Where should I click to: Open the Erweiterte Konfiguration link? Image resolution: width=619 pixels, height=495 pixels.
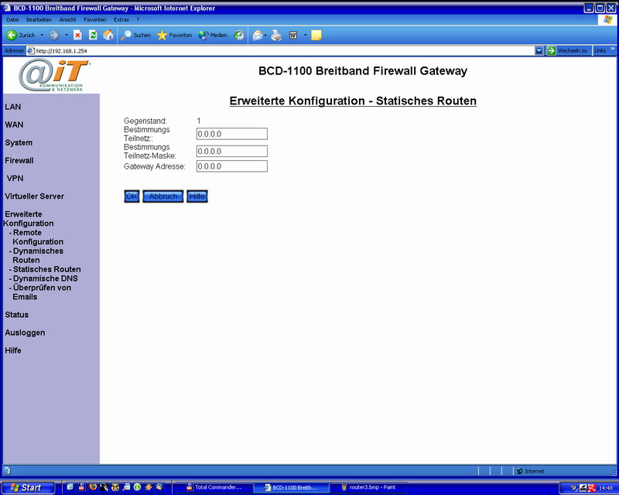click(29, 219)
